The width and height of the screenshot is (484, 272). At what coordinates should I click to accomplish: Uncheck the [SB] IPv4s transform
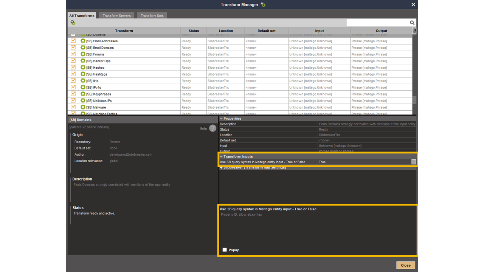[x=73, y=87]
